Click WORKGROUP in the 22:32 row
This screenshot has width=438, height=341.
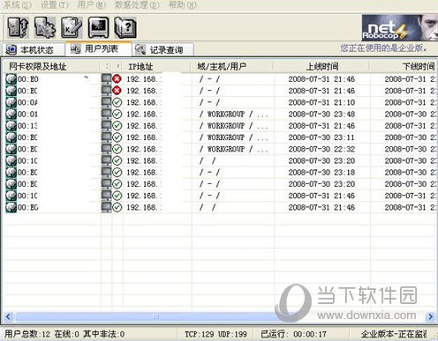(x=226, y=149)
